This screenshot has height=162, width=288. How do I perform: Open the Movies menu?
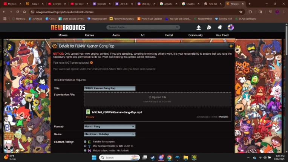(63, 35)
